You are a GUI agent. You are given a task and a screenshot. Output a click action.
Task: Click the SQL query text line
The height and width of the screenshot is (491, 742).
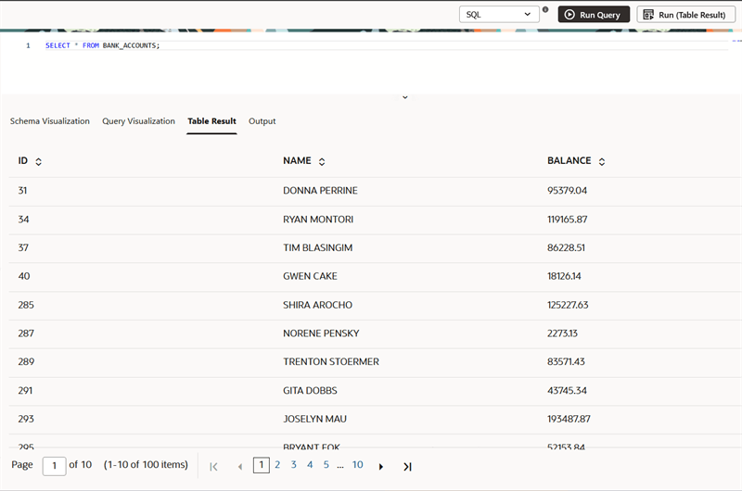tap(103, 45)
